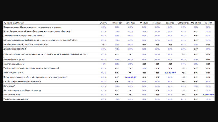The width and height of the screenshot is (218, 122).
Task: Click the DC PRO column header
Action: click(208, 23)
